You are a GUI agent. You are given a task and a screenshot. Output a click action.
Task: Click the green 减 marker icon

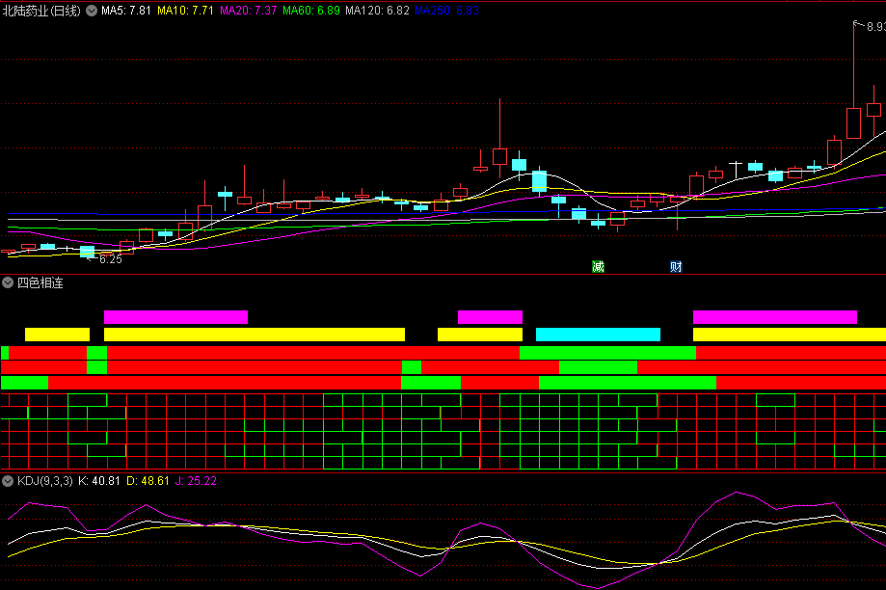598,266
